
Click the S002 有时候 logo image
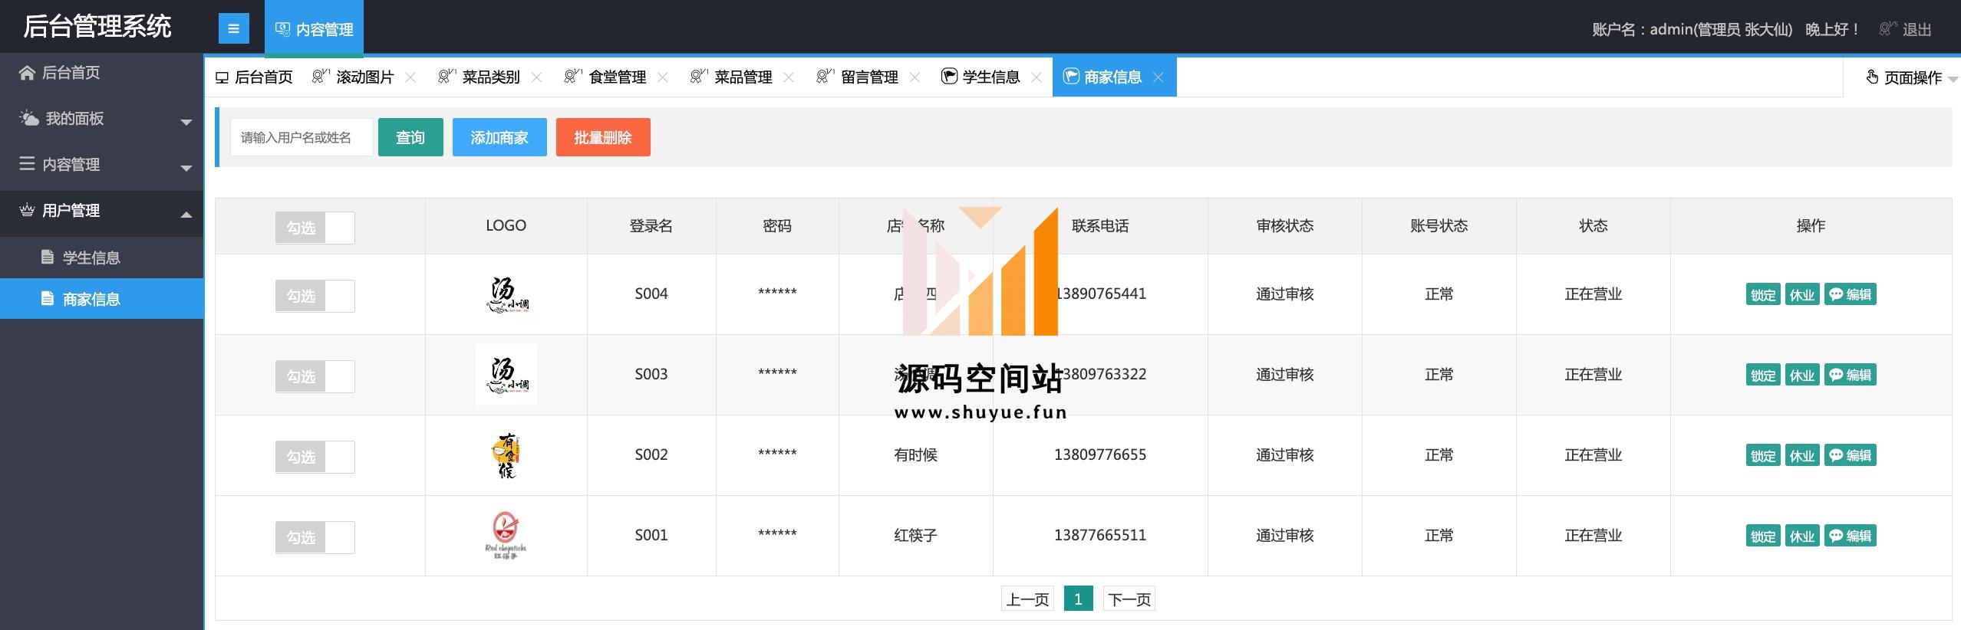(x=506, y=455)
